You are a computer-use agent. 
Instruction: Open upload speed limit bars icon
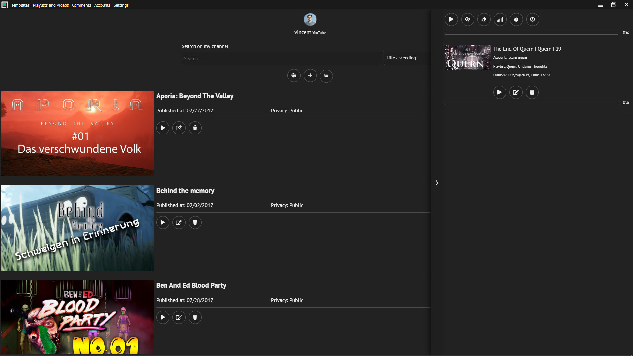(x=500, y=19)
